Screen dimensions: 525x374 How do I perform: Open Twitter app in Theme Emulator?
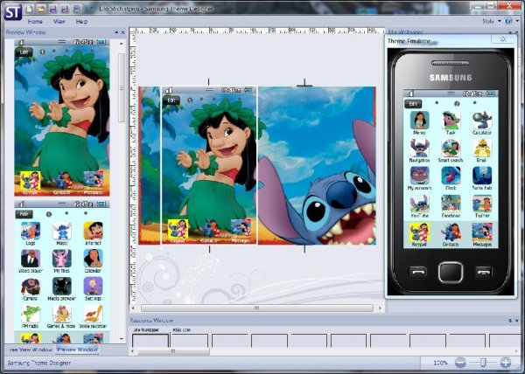[482, 206]
